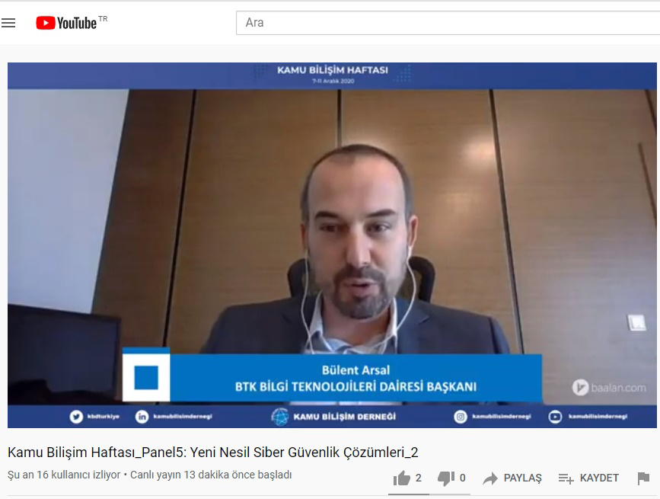The image size is (660, 499).
Task: Click the Instagram icon in video footer
Action: coord(461,417)
